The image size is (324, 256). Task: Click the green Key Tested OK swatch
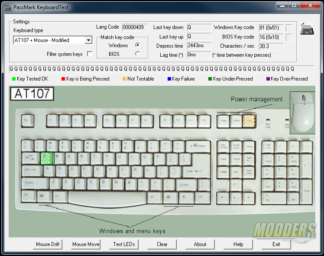point(14,79)
